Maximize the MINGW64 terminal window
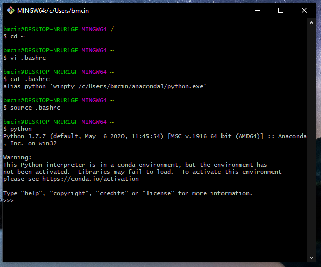This screenshot has width=321, height=267. click(x=281, y=10)
